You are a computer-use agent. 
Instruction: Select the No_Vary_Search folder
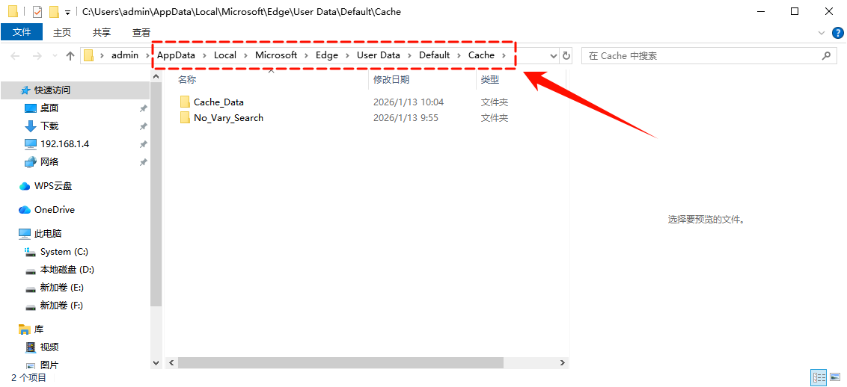[x=227, y=117]
